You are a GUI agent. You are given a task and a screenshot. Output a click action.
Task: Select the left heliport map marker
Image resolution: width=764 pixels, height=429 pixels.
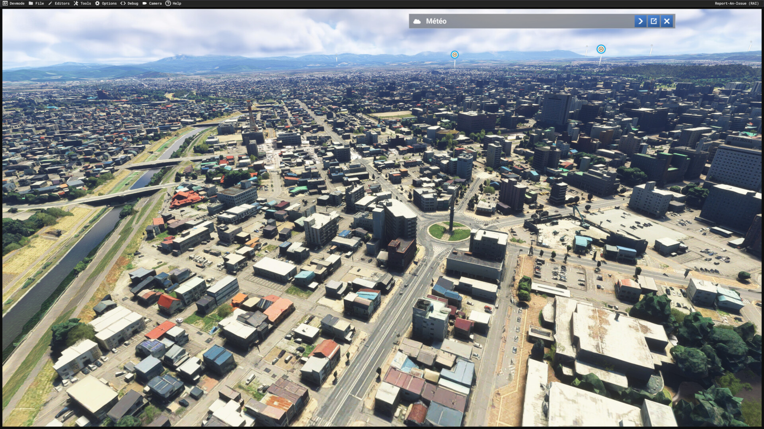(454, 54)
